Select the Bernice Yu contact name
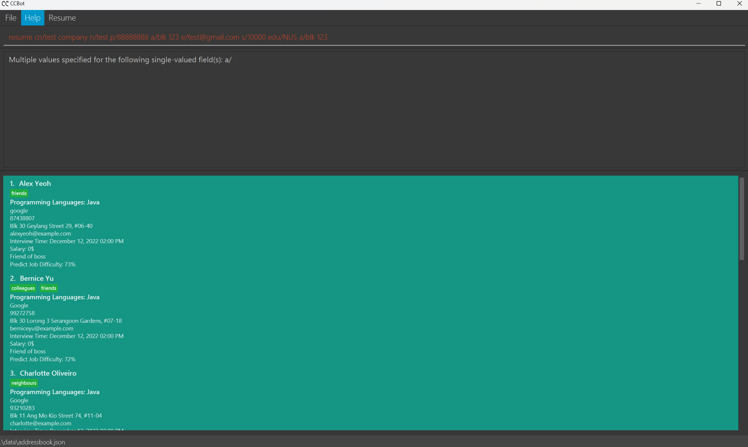The height and width of the screenshot is (447, 748). pyautogui.click(x=37, y=278)
